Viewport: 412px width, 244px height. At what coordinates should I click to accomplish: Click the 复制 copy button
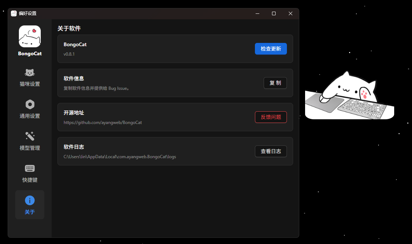(275, 83)
